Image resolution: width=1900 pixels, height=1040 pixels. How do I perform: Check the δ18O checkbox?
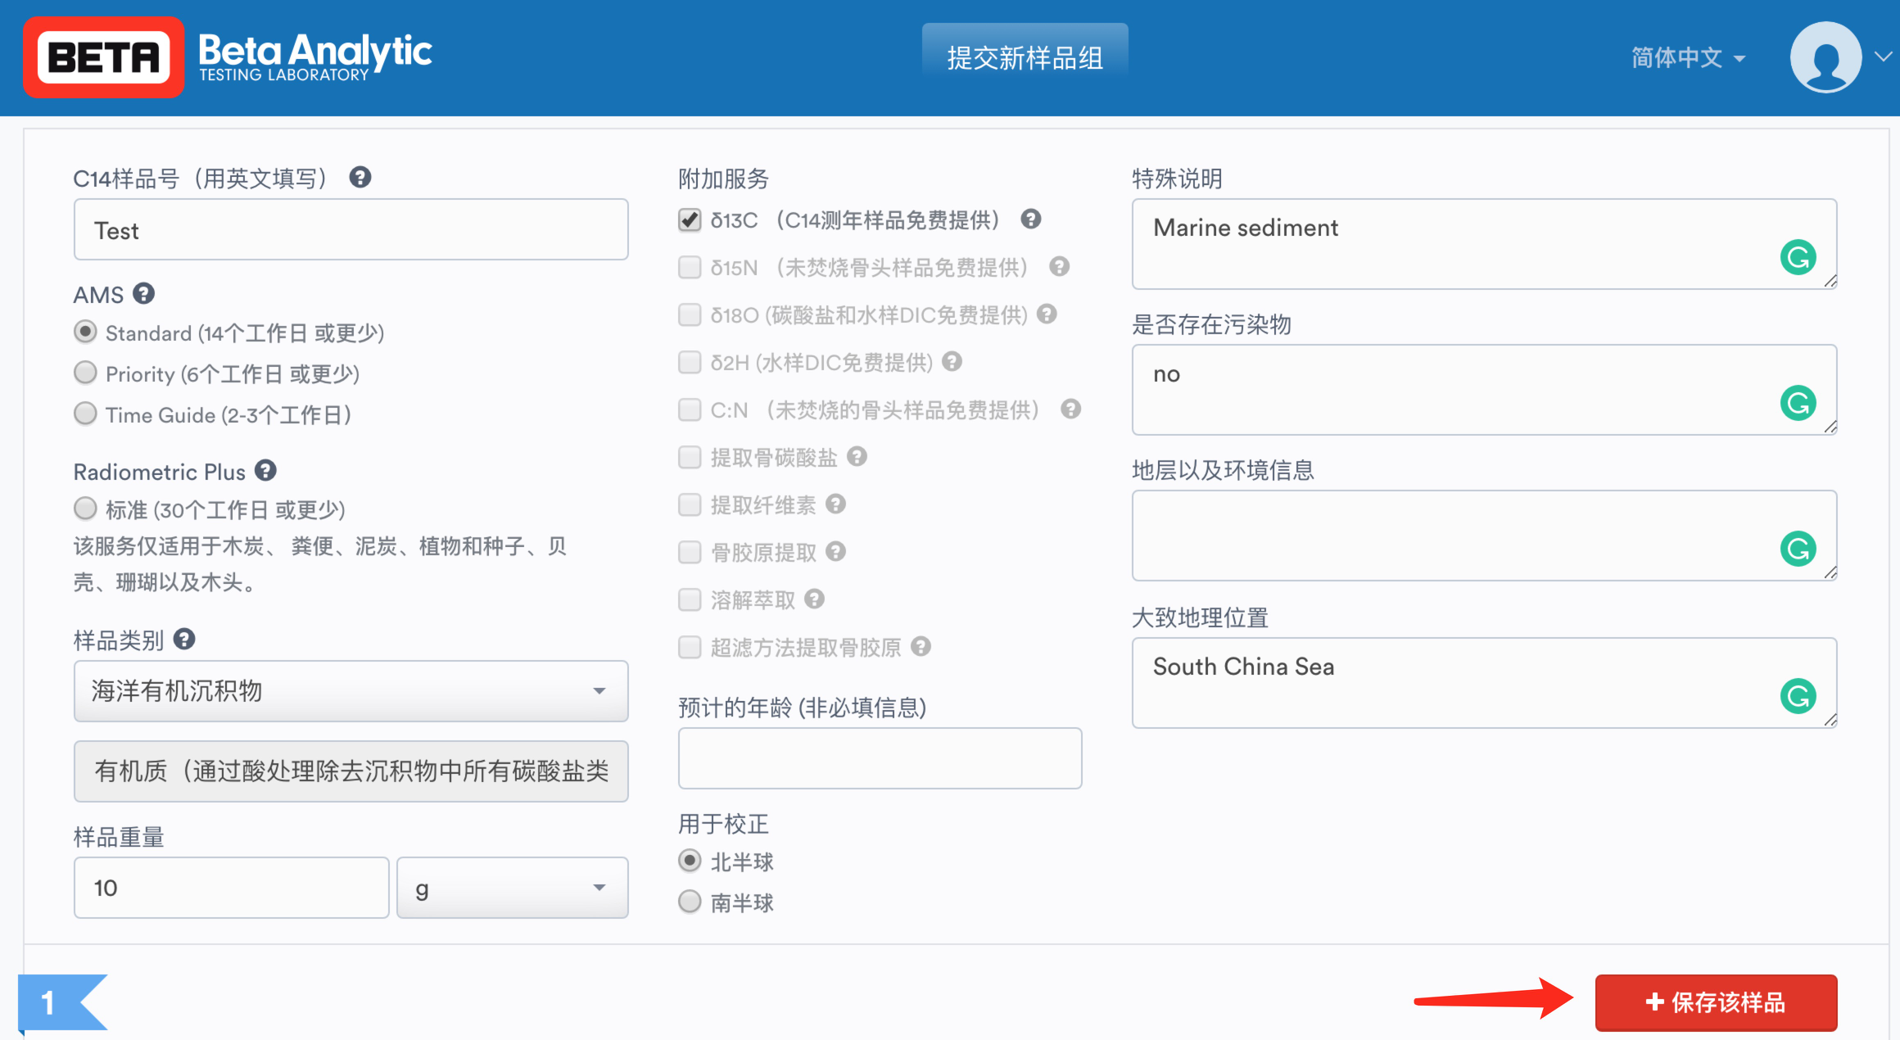[690, 314]
